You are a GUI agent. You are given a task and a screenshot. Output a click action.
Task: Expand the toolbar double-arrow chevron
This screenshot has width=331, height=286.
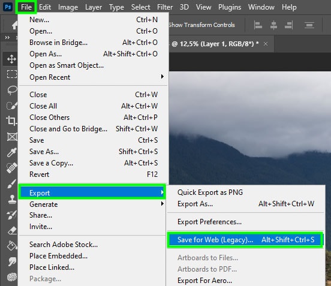point(7,38)
